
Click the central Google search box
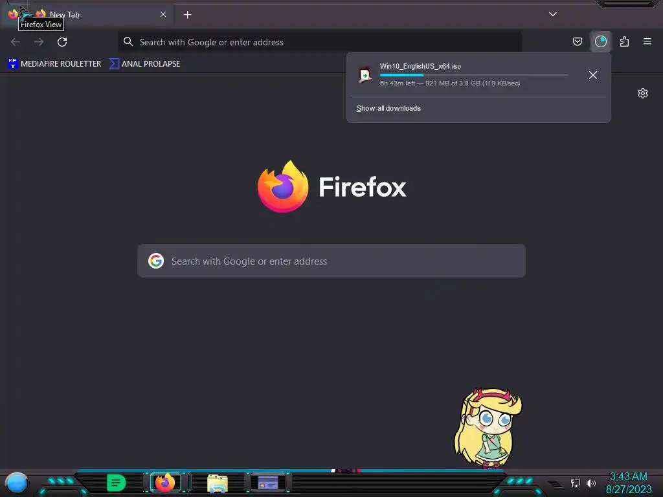click(x=331, y=261)
